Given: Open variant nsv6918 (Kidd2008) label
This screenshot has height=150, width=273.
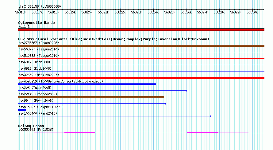Looking at the screenshot, I should tap(35, 68).
